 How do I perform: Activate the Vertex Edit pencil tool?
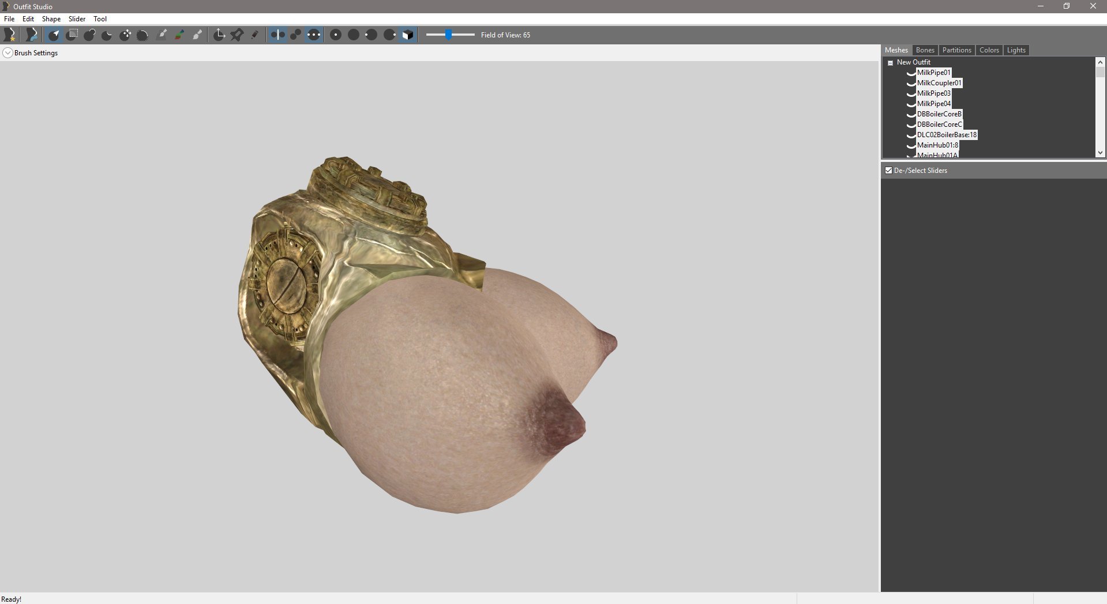point(255,35)
